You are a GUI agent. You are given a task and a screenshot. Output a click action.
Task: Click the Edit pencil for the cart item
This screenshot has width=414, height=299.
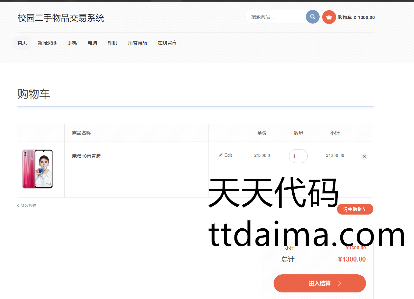point(225,155)
